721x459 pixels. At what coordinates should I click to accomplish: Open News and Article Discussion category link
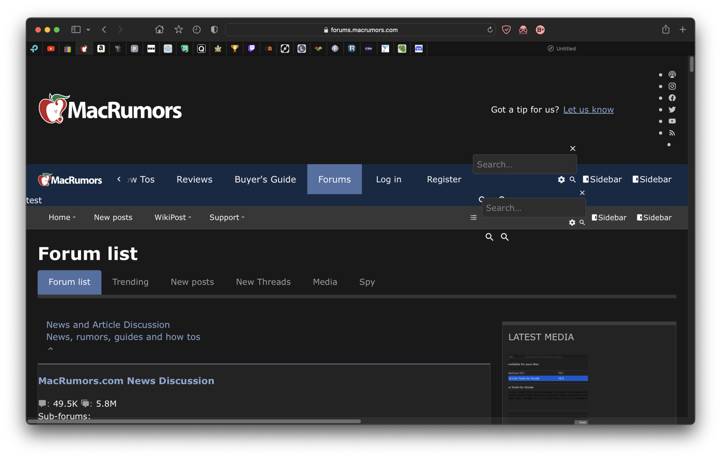tap(108, 325)
